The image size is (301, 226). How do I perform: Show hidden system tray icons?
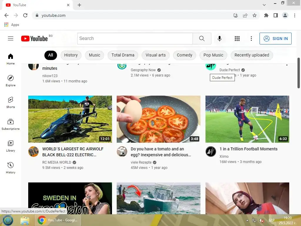click(x=248, y=220)
